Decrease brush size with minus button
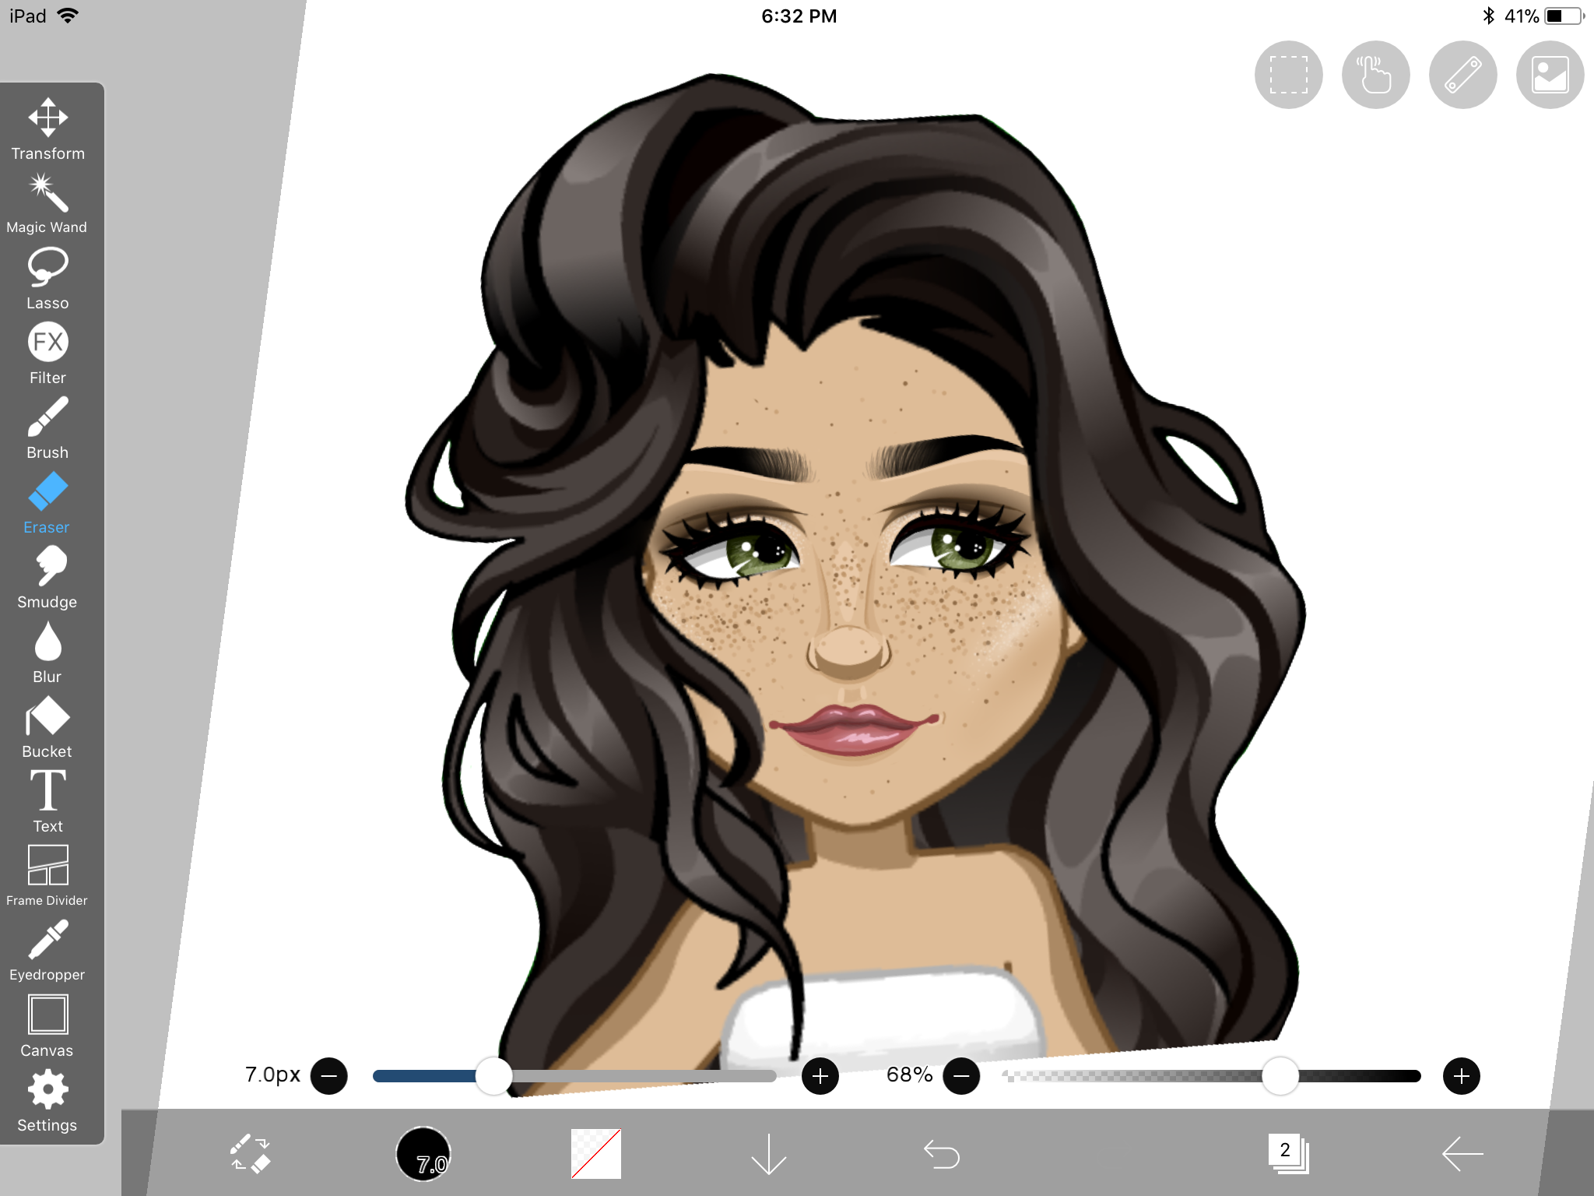Screen dimensions: 1594x1196 (329, 1076)
